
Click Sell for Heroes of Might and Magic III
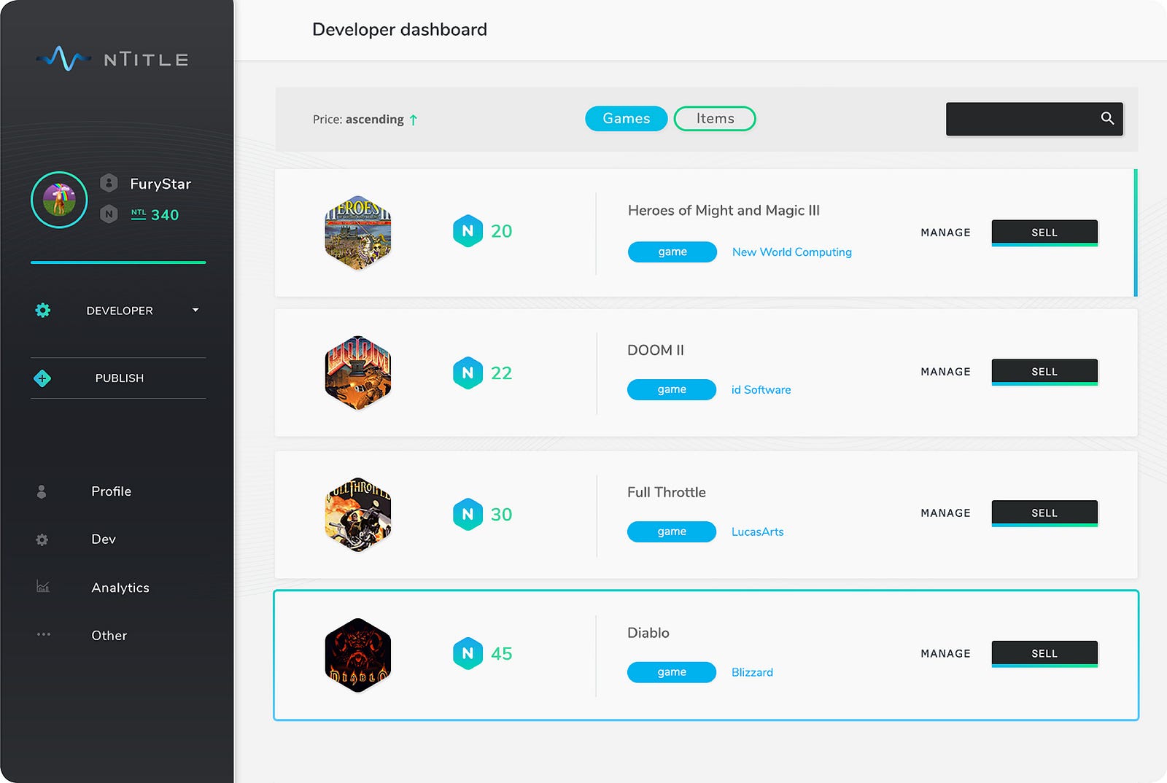[1044, 233]
